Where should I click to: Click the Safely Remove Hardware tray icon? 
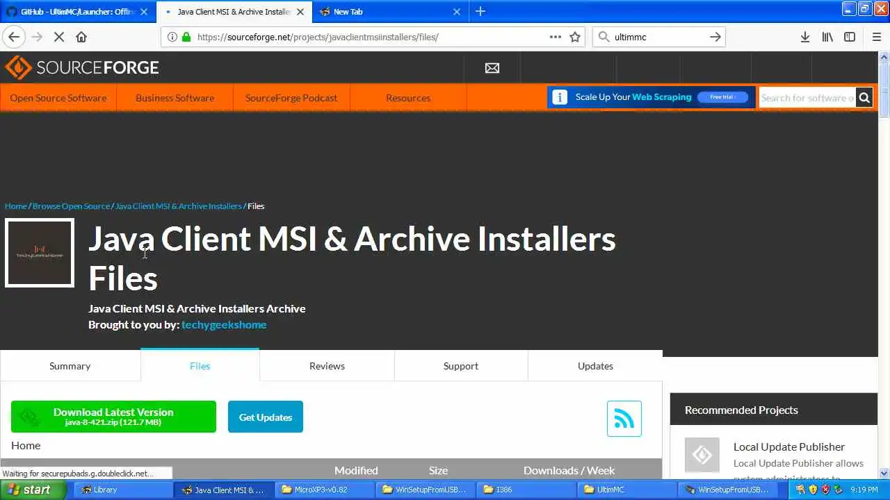click(x=838, y=490)
